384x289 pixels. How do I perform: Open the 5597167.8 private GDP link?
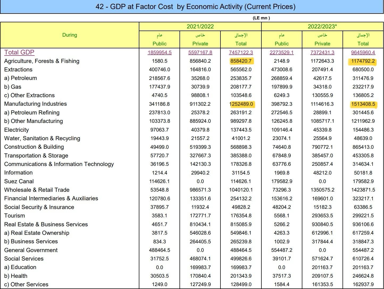coord(200,53)
